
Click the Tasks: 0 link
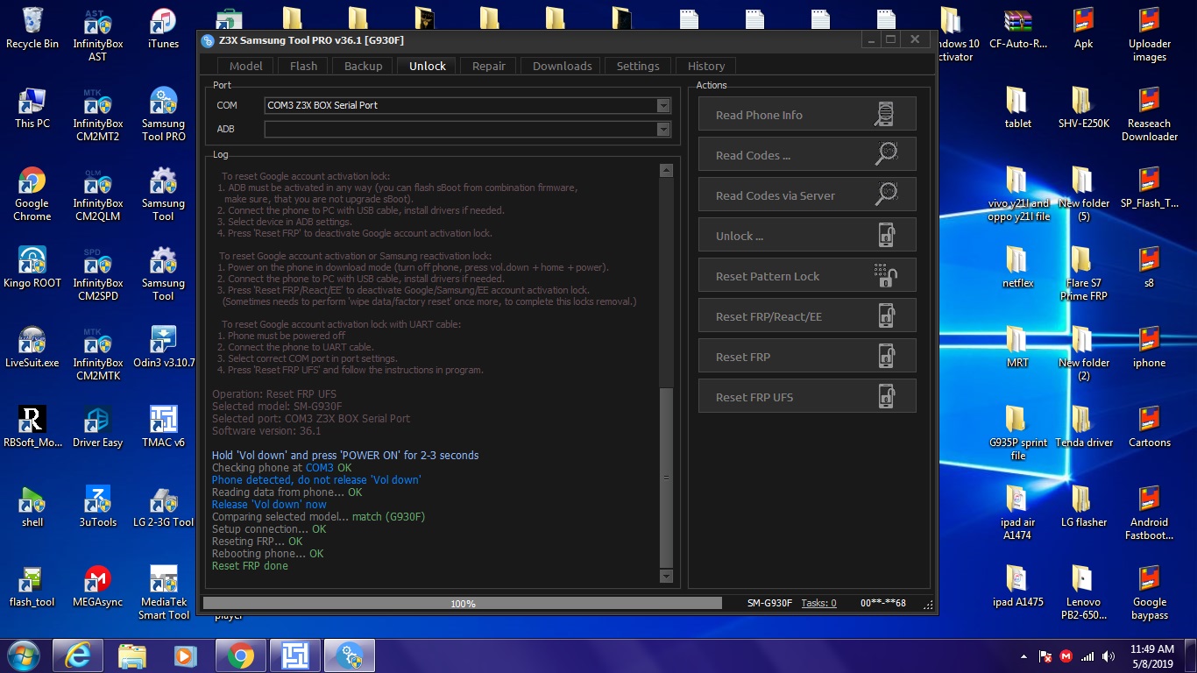tap(818, 603)
